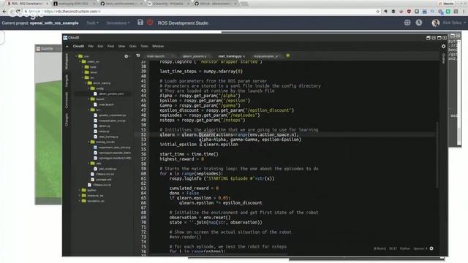Click the Python language label in status bar
Image resolution: width=468 pixels, height=263 pixels.
tap(405, 248)
